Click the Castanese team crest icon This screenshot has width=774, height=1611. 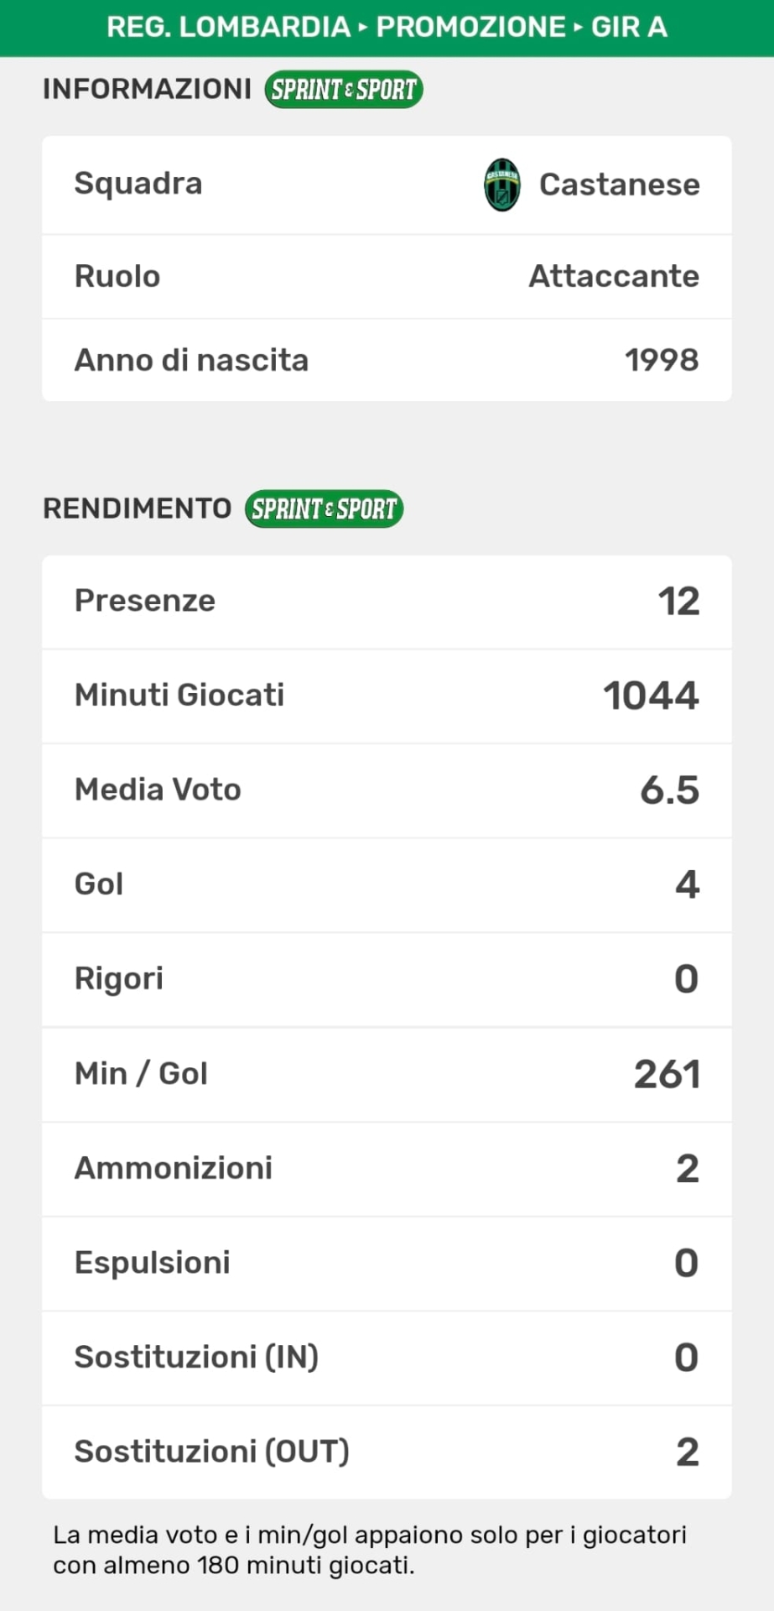click(x=502, y=185)
